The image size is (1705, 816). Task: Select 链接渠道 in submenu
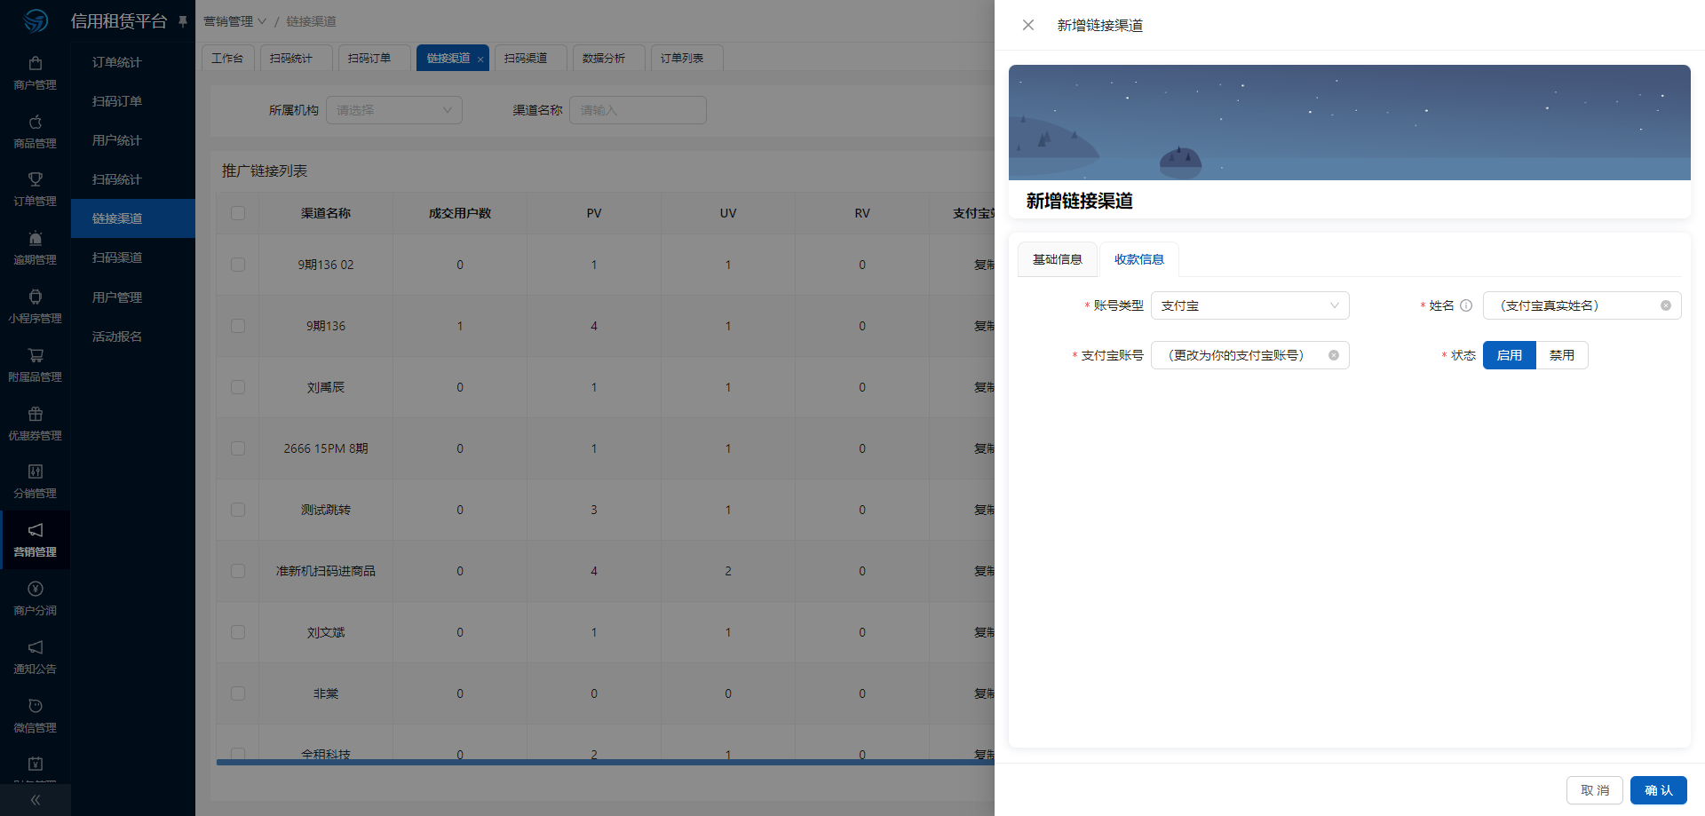[x=133, y=218]
